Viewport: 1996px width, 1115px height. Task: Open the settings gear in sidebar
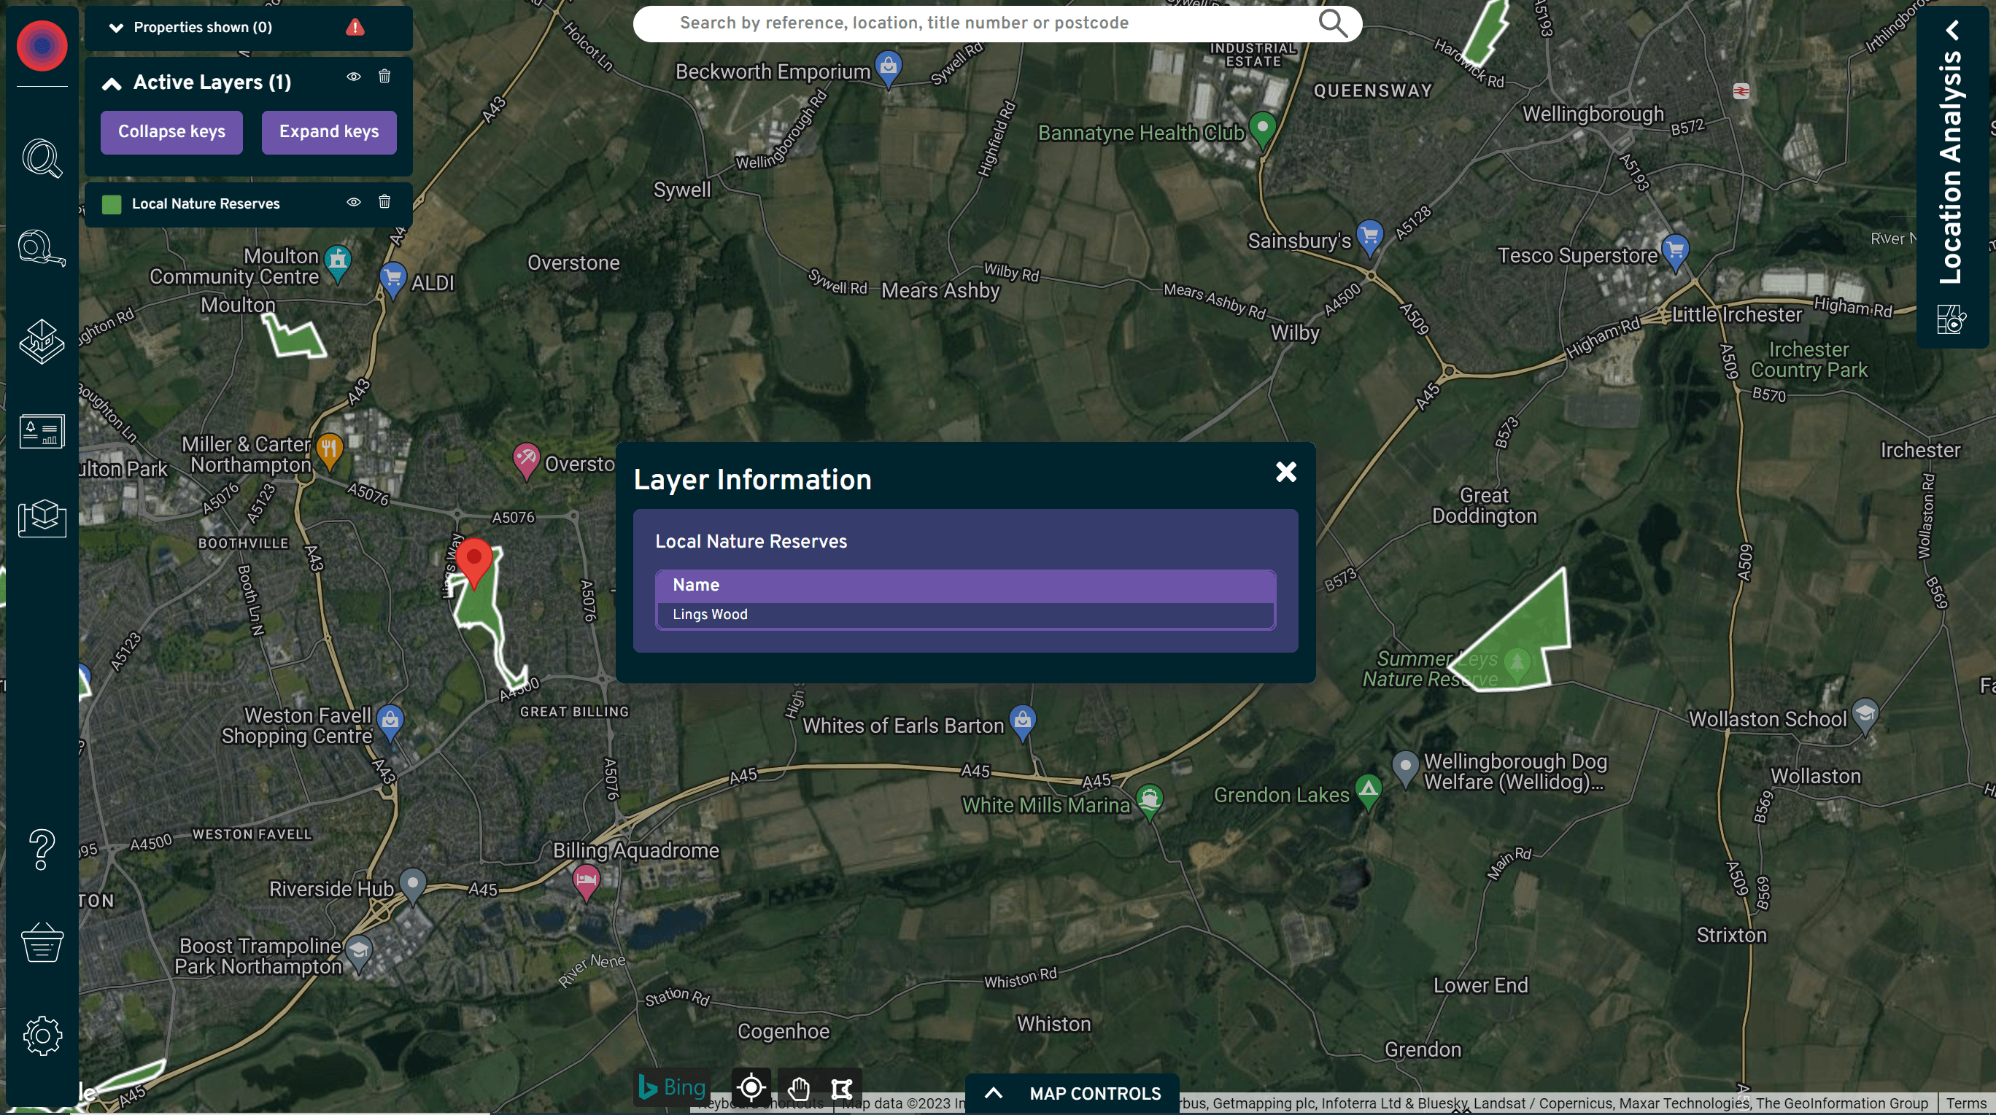tap(42, 1036)
